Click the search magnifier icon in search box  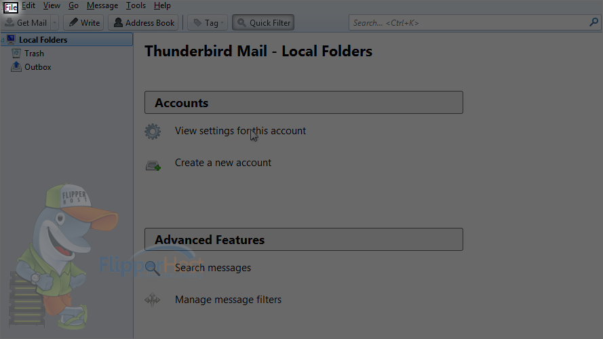click(x=594, y=22)
